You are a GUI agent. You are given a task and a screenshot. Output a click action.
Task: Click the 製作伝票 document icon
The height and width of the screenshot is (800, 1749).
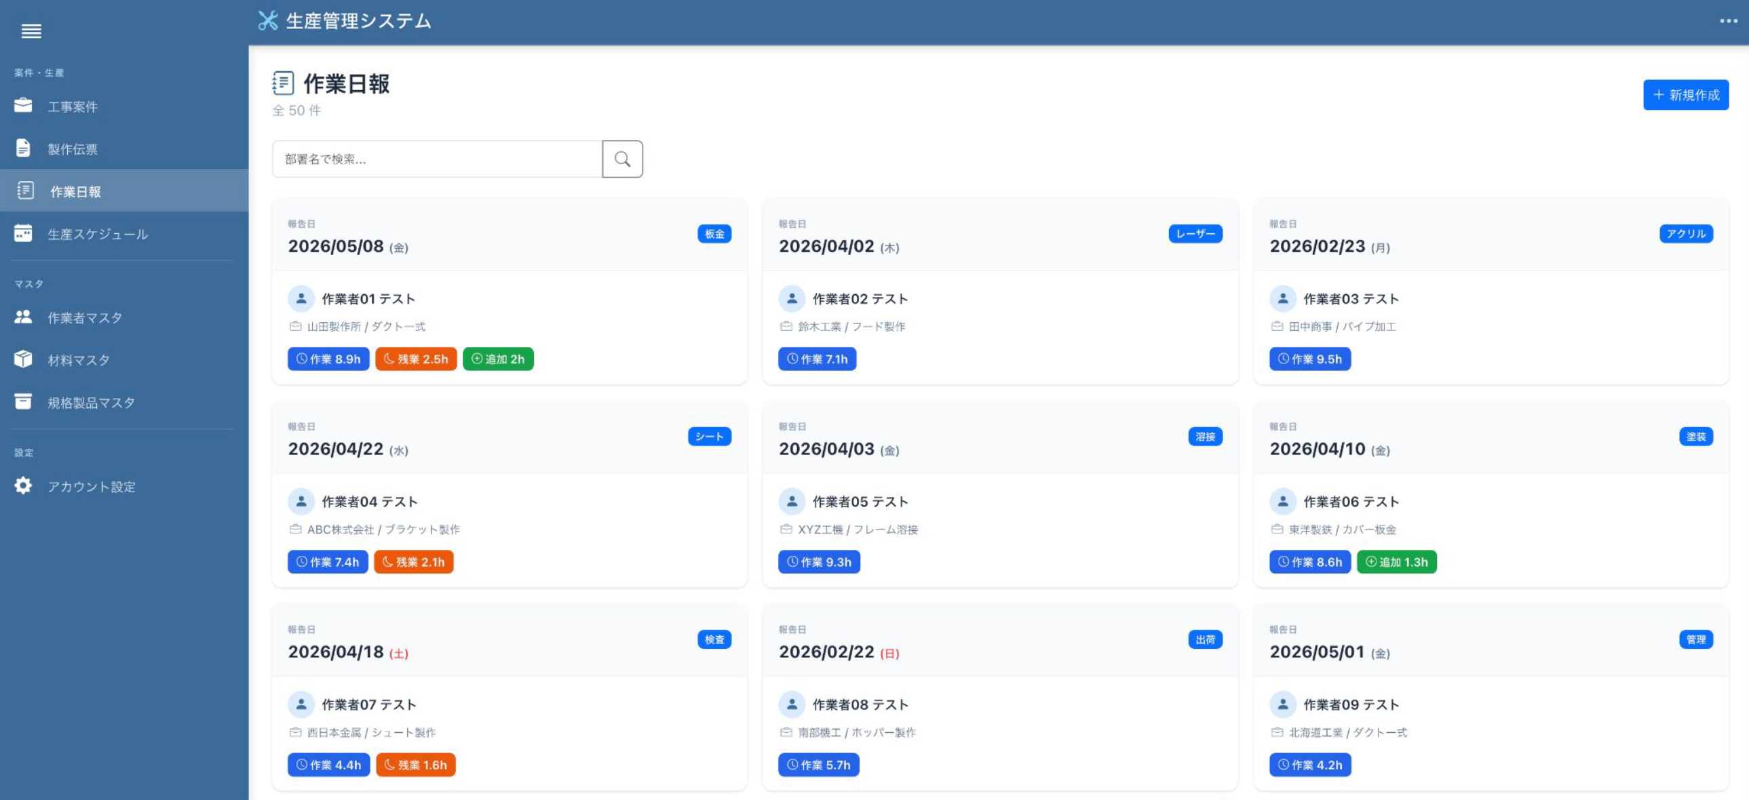point(23,148)
